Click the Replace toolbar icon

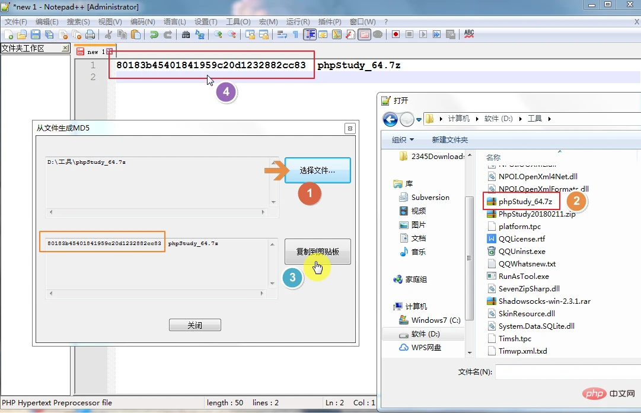point(199,34)
